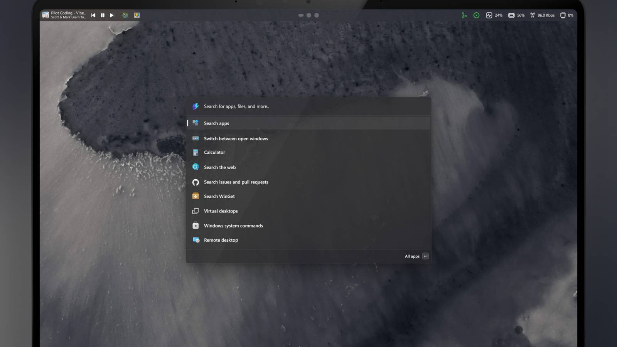The width and height of the screenshot is (617, 347).
Task: Open the Calculator command
Action: tap(214, 153)
